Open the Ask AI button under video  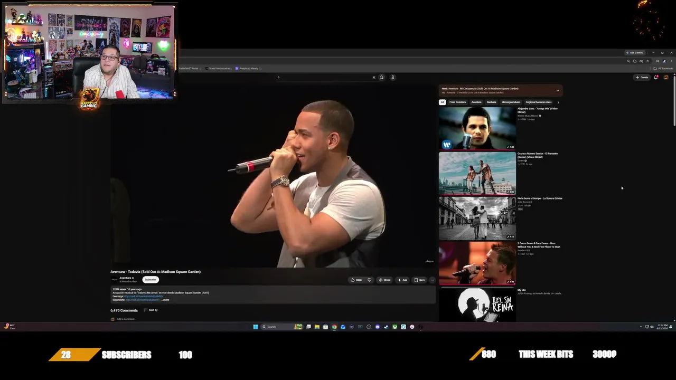(402, 280)
